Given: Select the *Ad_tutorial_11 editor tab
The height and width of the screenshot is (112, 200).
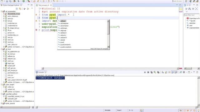Looking at the screenshot, I should point(44,5).
